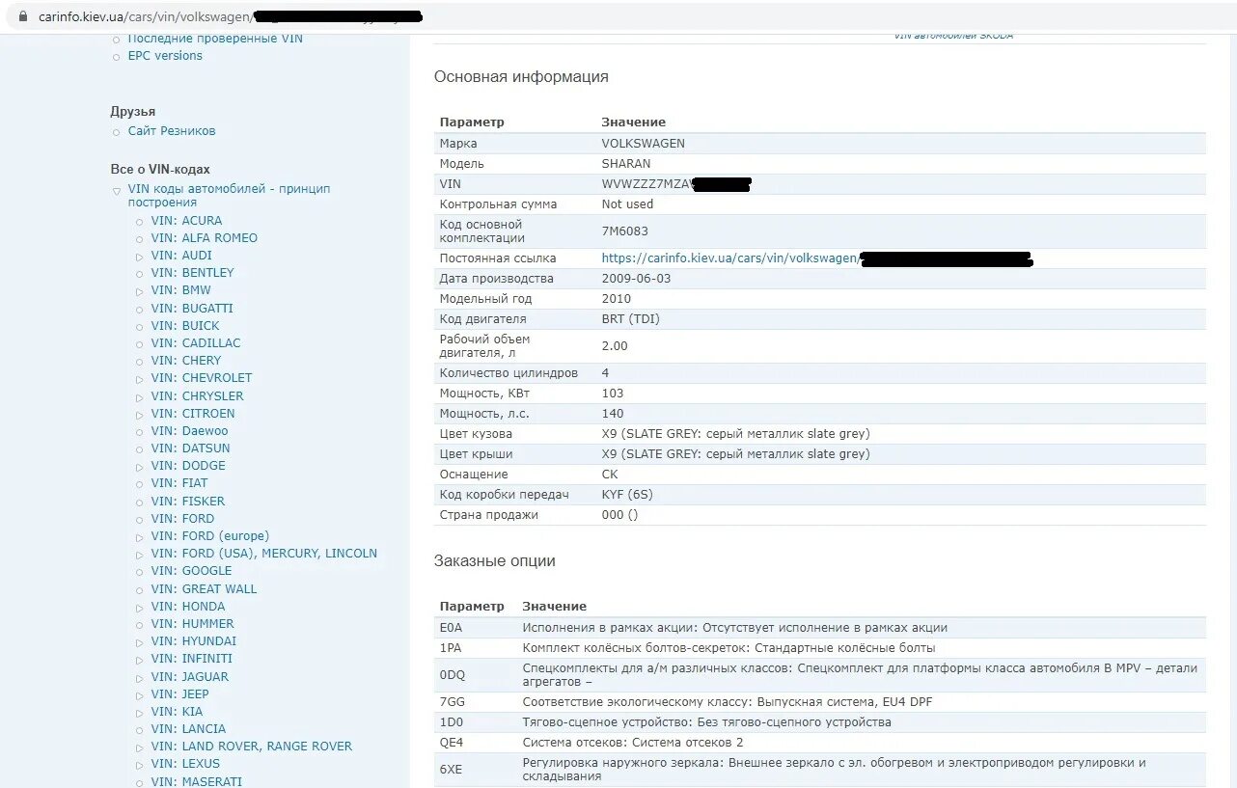Image resolution: width=1237 pixels, height=788 pixels.
Task: Open the VIN: CITROEN link
Action: pyautogui.click(x=193, y=414)
